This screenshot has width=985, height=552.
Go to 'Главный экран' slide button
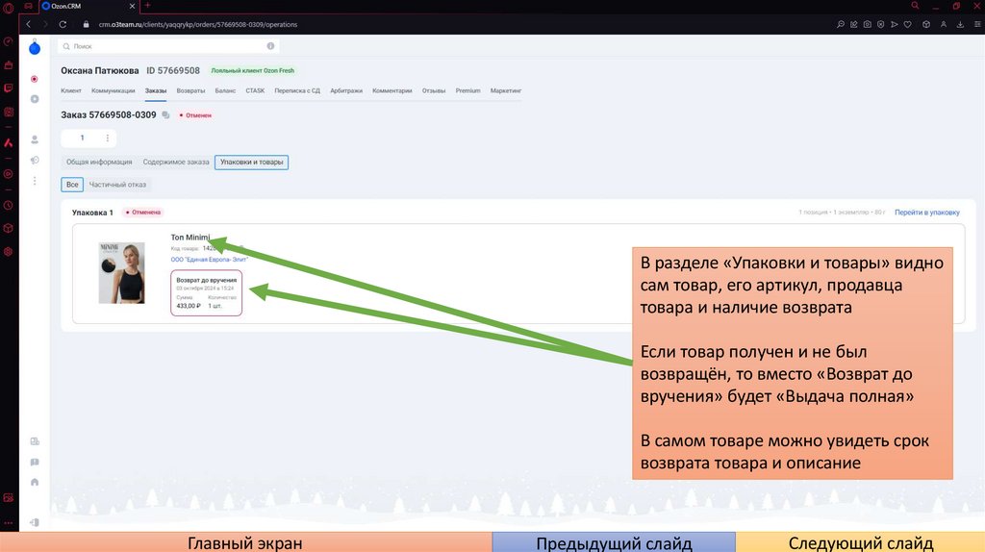[x=245, y=542]
